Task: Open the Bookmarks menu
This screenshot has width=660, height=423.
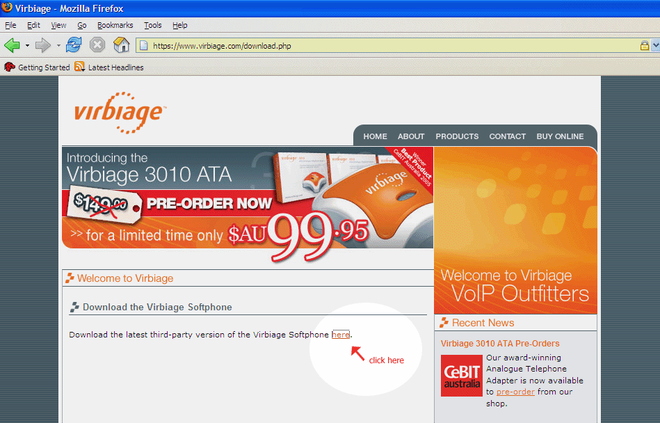Action: click(115, 25)
